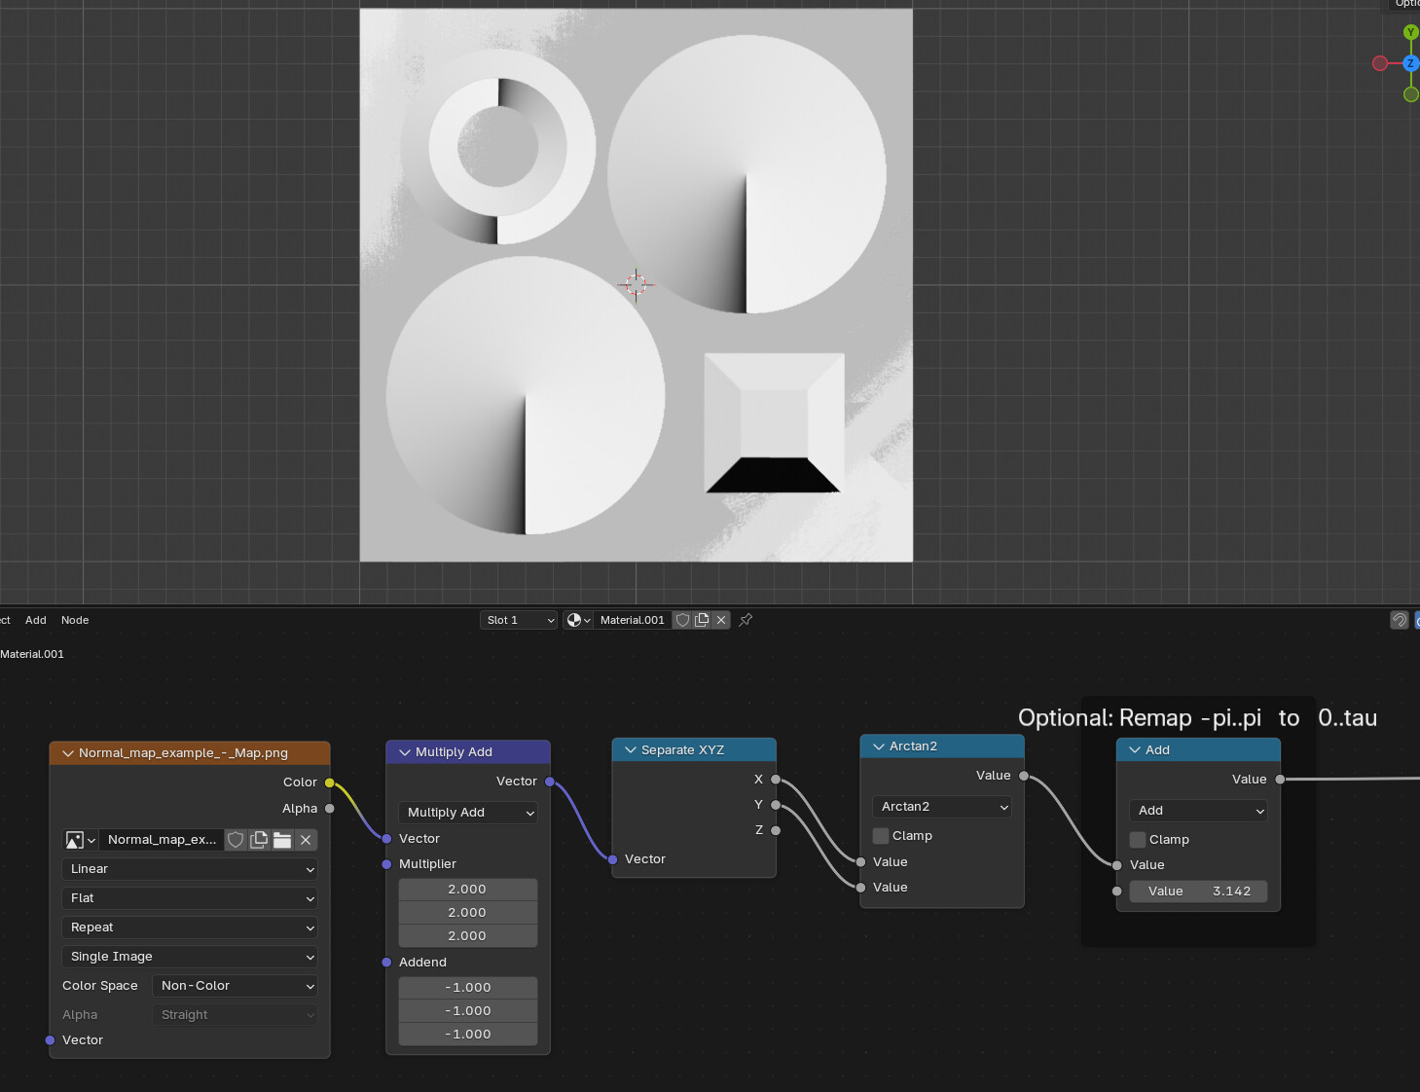Click the Arctan2 Value output socket
Screen dimensions: 1420x1092
point(1024,776)
